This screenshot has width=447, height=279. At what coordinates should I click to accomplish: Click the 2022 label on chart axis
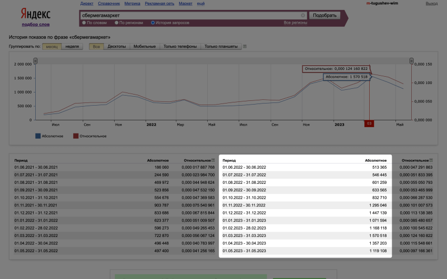click(151, 125)
